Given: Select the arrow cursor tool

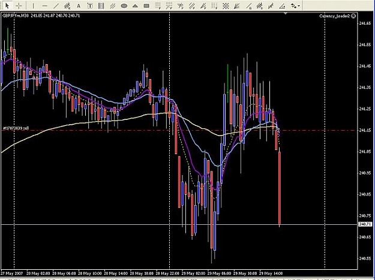Looking at the screenshot, I should tap(7, 5).
